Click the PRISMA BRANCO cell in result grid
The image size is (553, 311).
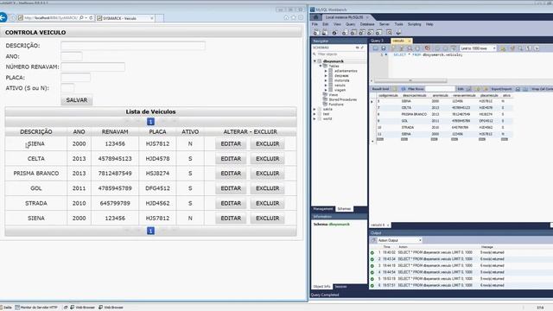(414, 115)
